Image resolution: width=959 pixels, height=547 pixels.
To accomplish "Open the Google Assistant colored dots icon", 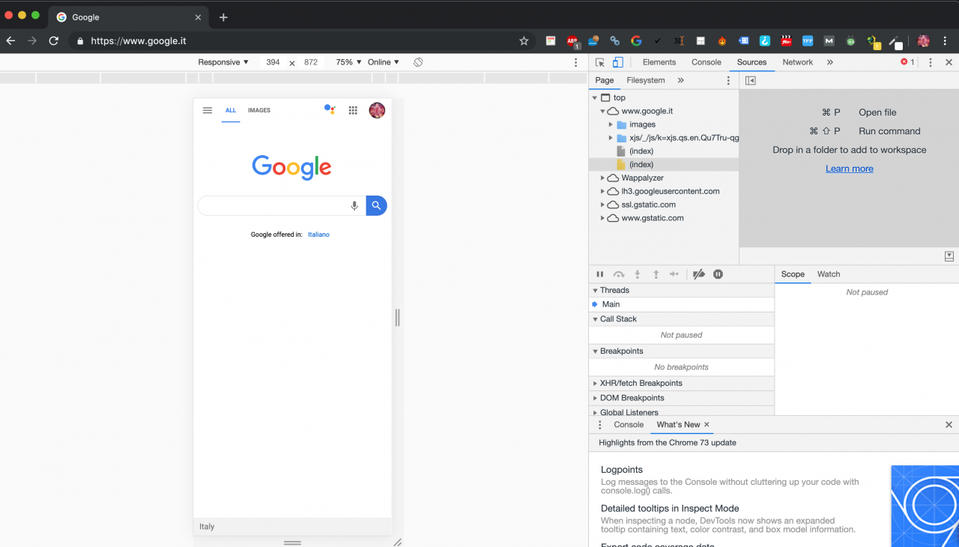I will click(x=330, y=109).
